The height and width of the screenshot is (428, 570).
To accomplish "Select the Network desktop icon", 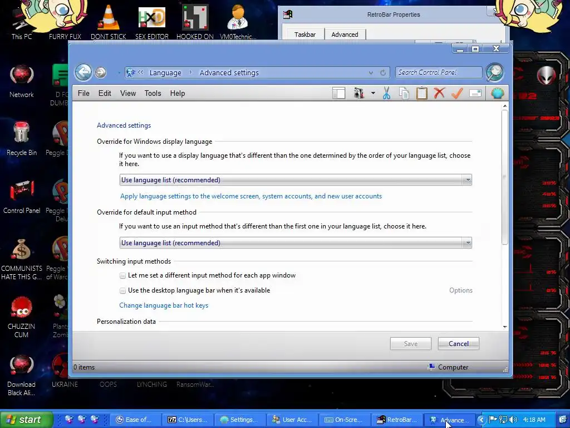I will tap(22, 81).
